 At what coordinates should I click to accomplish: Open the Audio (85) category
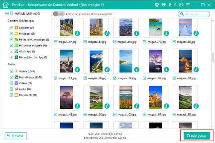(25, 89)
